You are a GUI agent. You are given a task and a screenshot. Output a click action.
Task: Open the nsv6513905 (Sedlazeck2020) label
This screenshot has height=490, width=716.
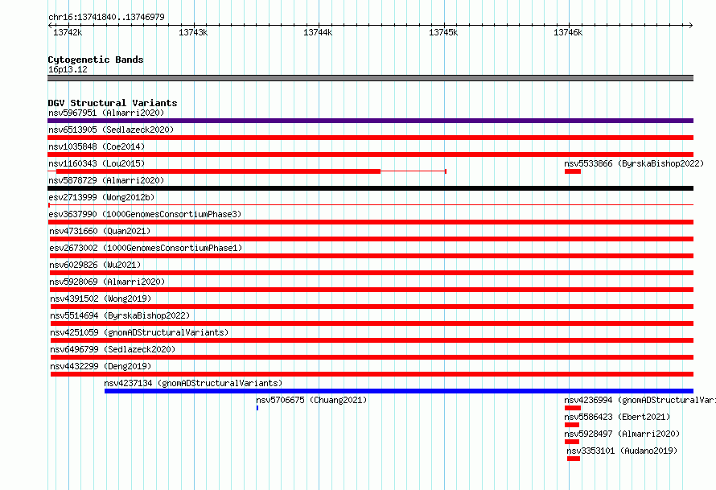111,130
